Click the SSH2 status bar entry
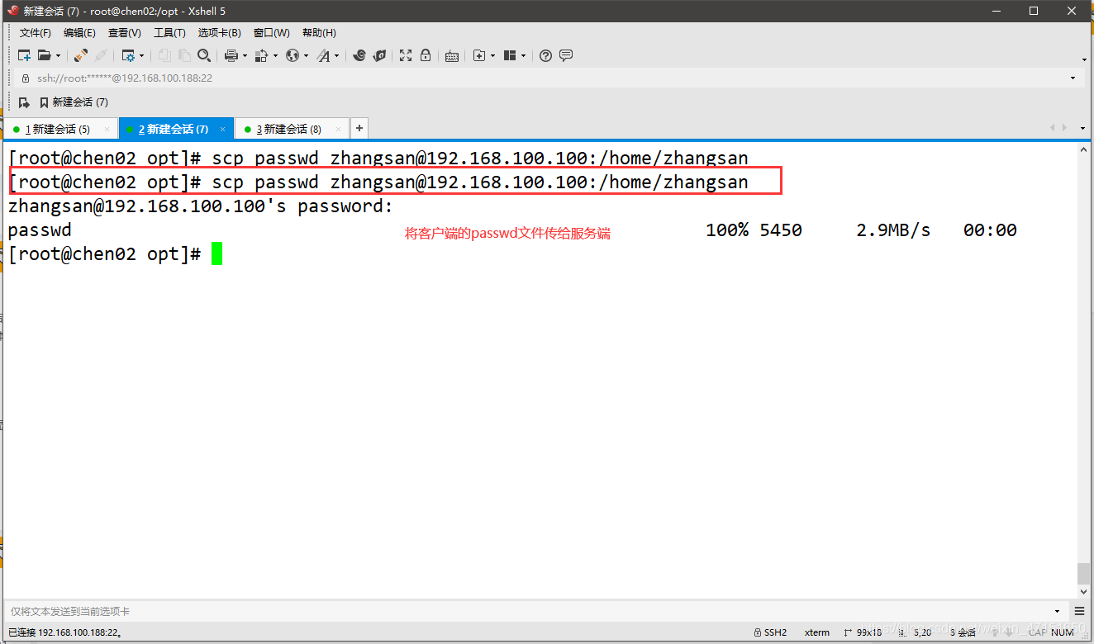The height and width of the screenshot is (644, 1094). pyautogui.click(x=770, y=632)
